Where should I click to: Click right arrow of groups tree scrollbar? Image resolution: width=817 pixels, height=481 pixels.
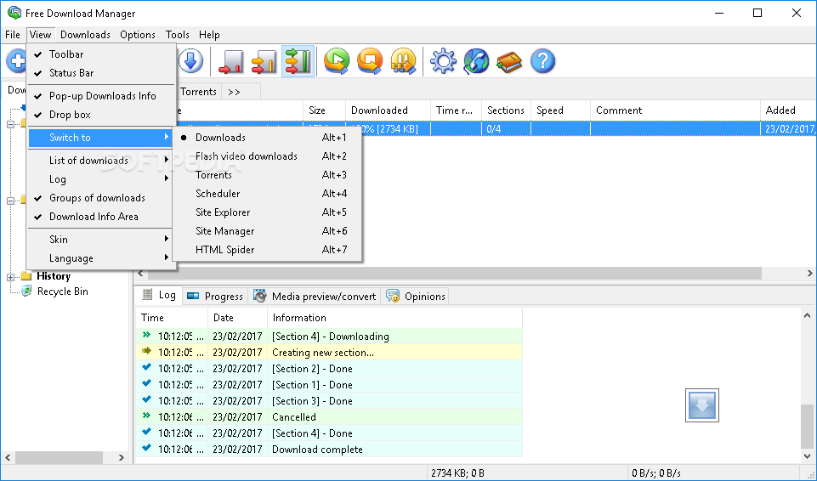point(122,457)
